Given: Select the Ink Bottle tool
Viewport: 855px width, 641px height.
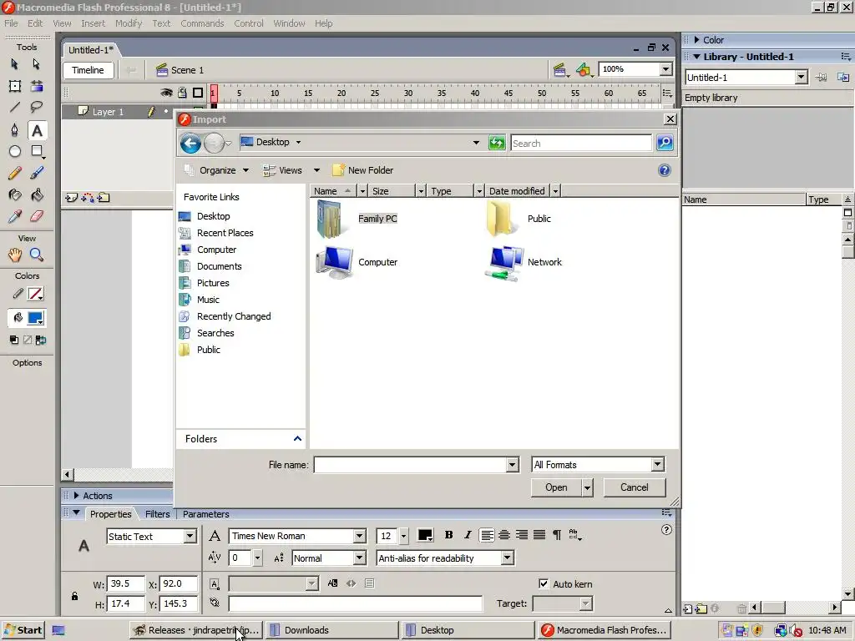Looking at the screenshot, I should pyautogui.click(x=15, y=194).
